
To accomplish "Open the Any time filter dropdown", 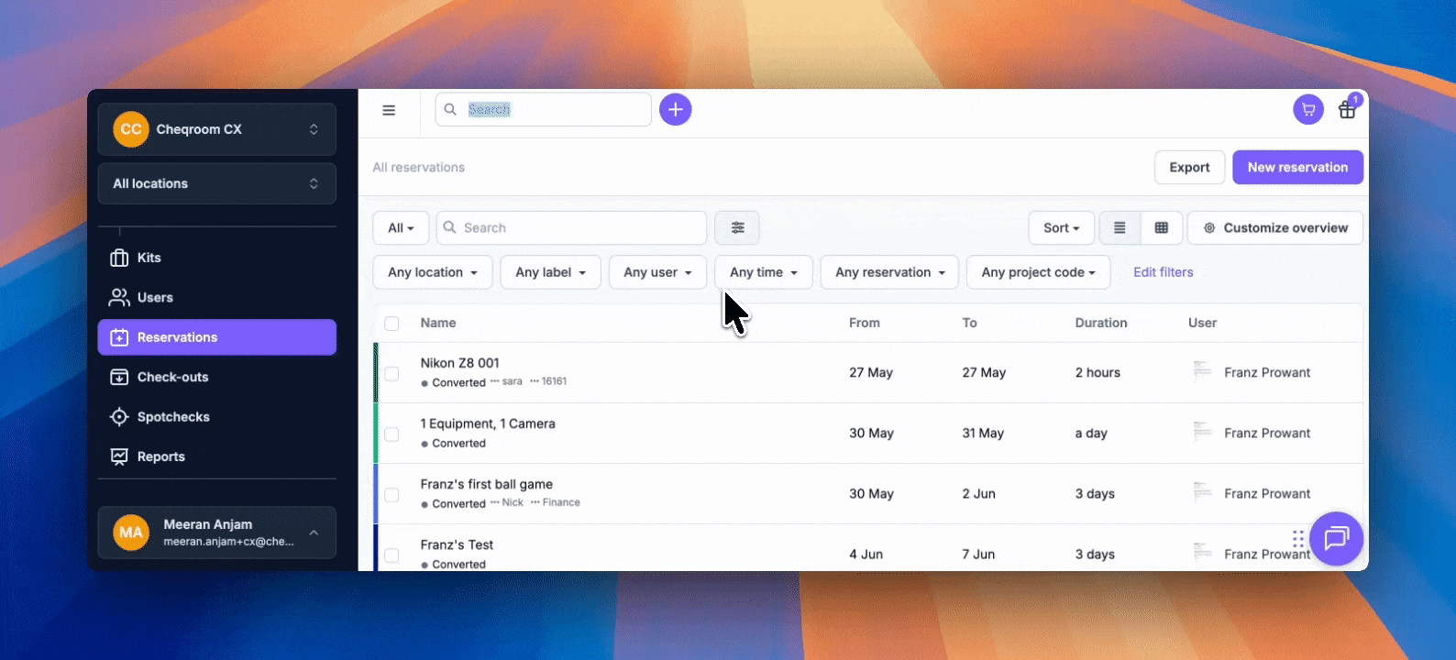I will point(763,272).
